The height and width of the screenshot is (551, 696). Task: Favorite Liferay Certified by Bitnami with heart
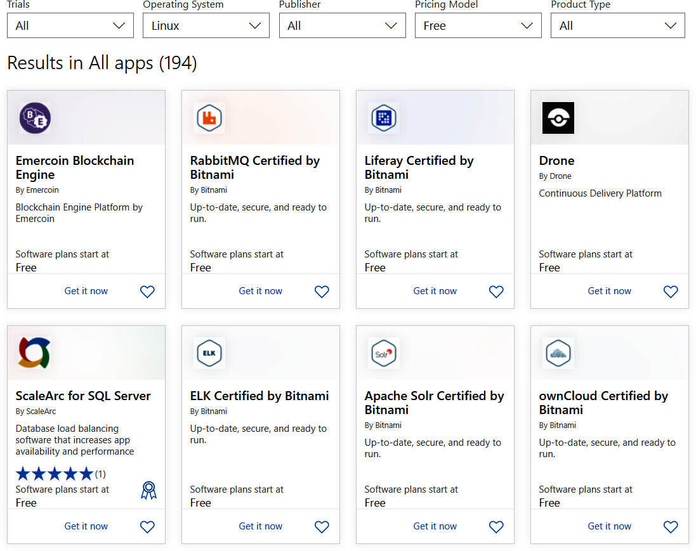pyautogui.click(x=496, y=292)
